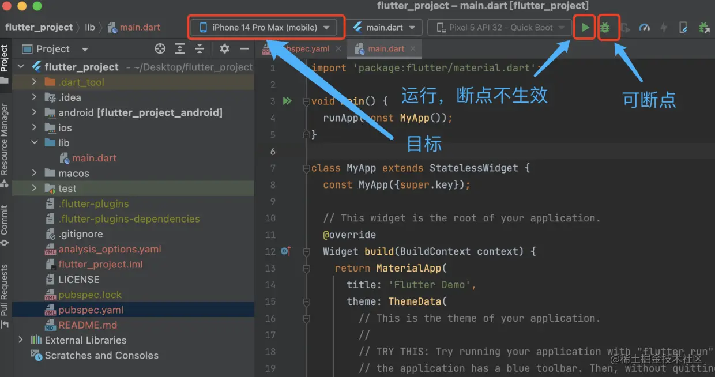Viewport: 715px width, 377px height.
Task: Hide the Project panel with minus icon
Action: [244, 48]
